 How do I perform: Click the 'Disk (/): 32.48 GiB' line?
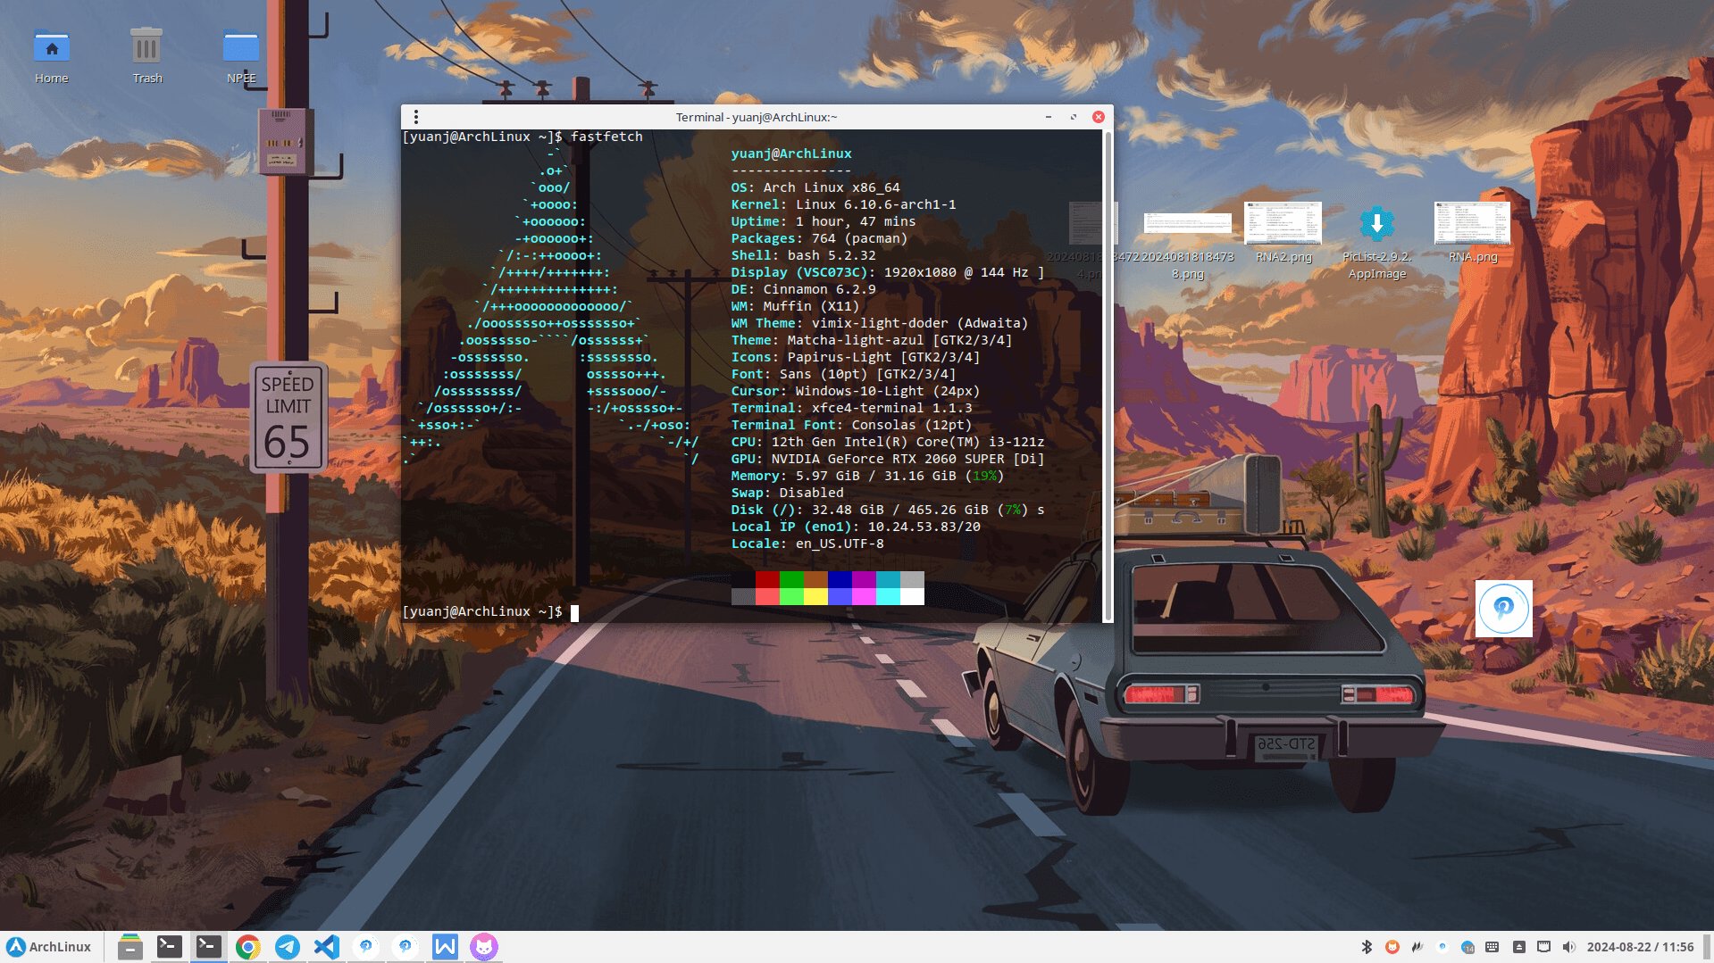887,510
